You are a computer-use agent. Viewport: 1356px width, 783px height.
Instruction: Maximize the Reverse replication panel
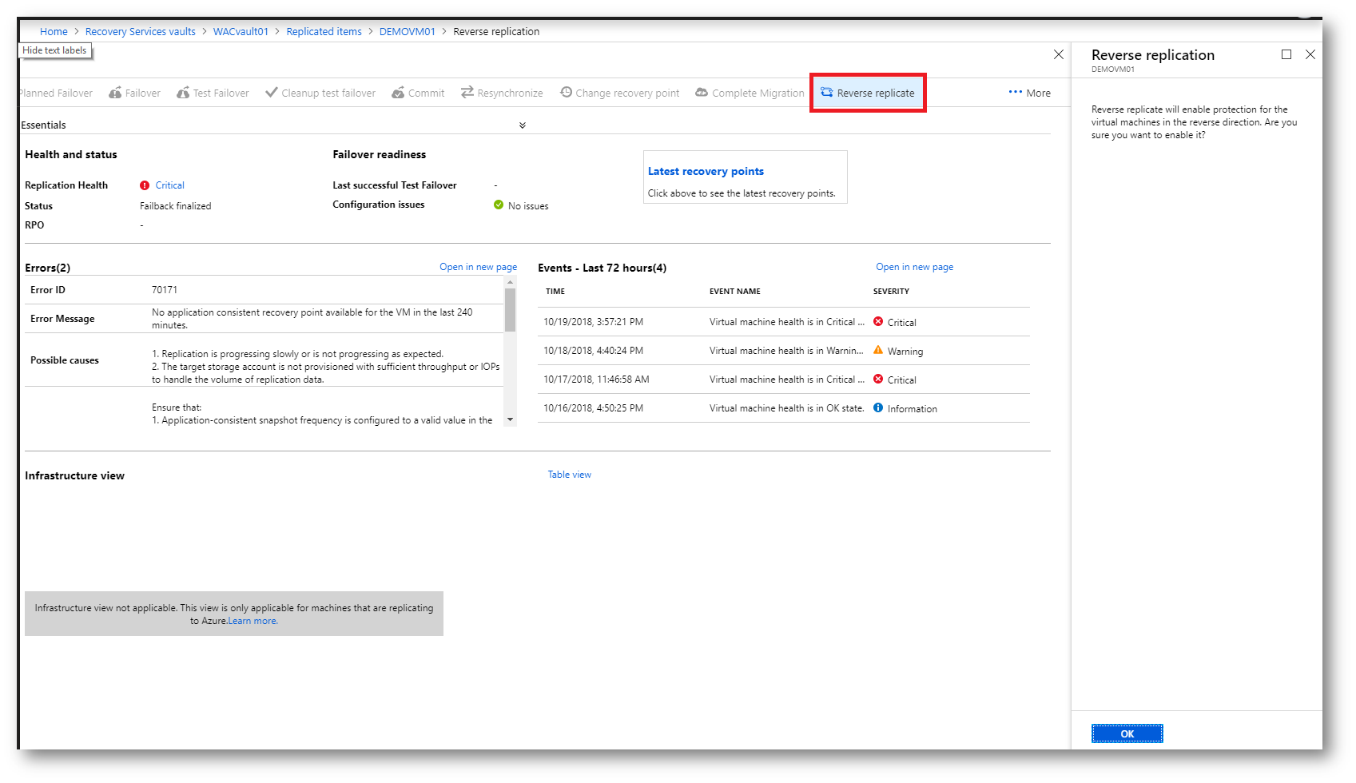tap(1286, 54)
